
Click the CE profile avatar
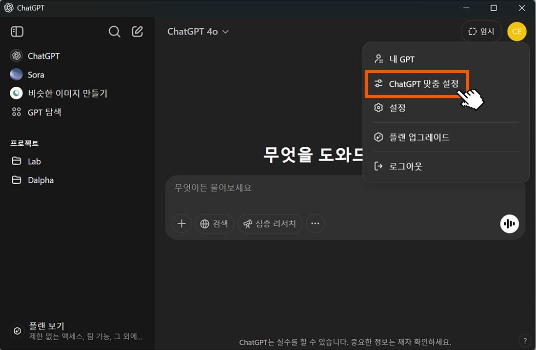(516, 32)
